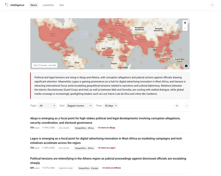Image resolution: width=221 pixels, height=176 pixels.
Task: Open the Topic dropdown set to All
Action: tap(47, 106)
